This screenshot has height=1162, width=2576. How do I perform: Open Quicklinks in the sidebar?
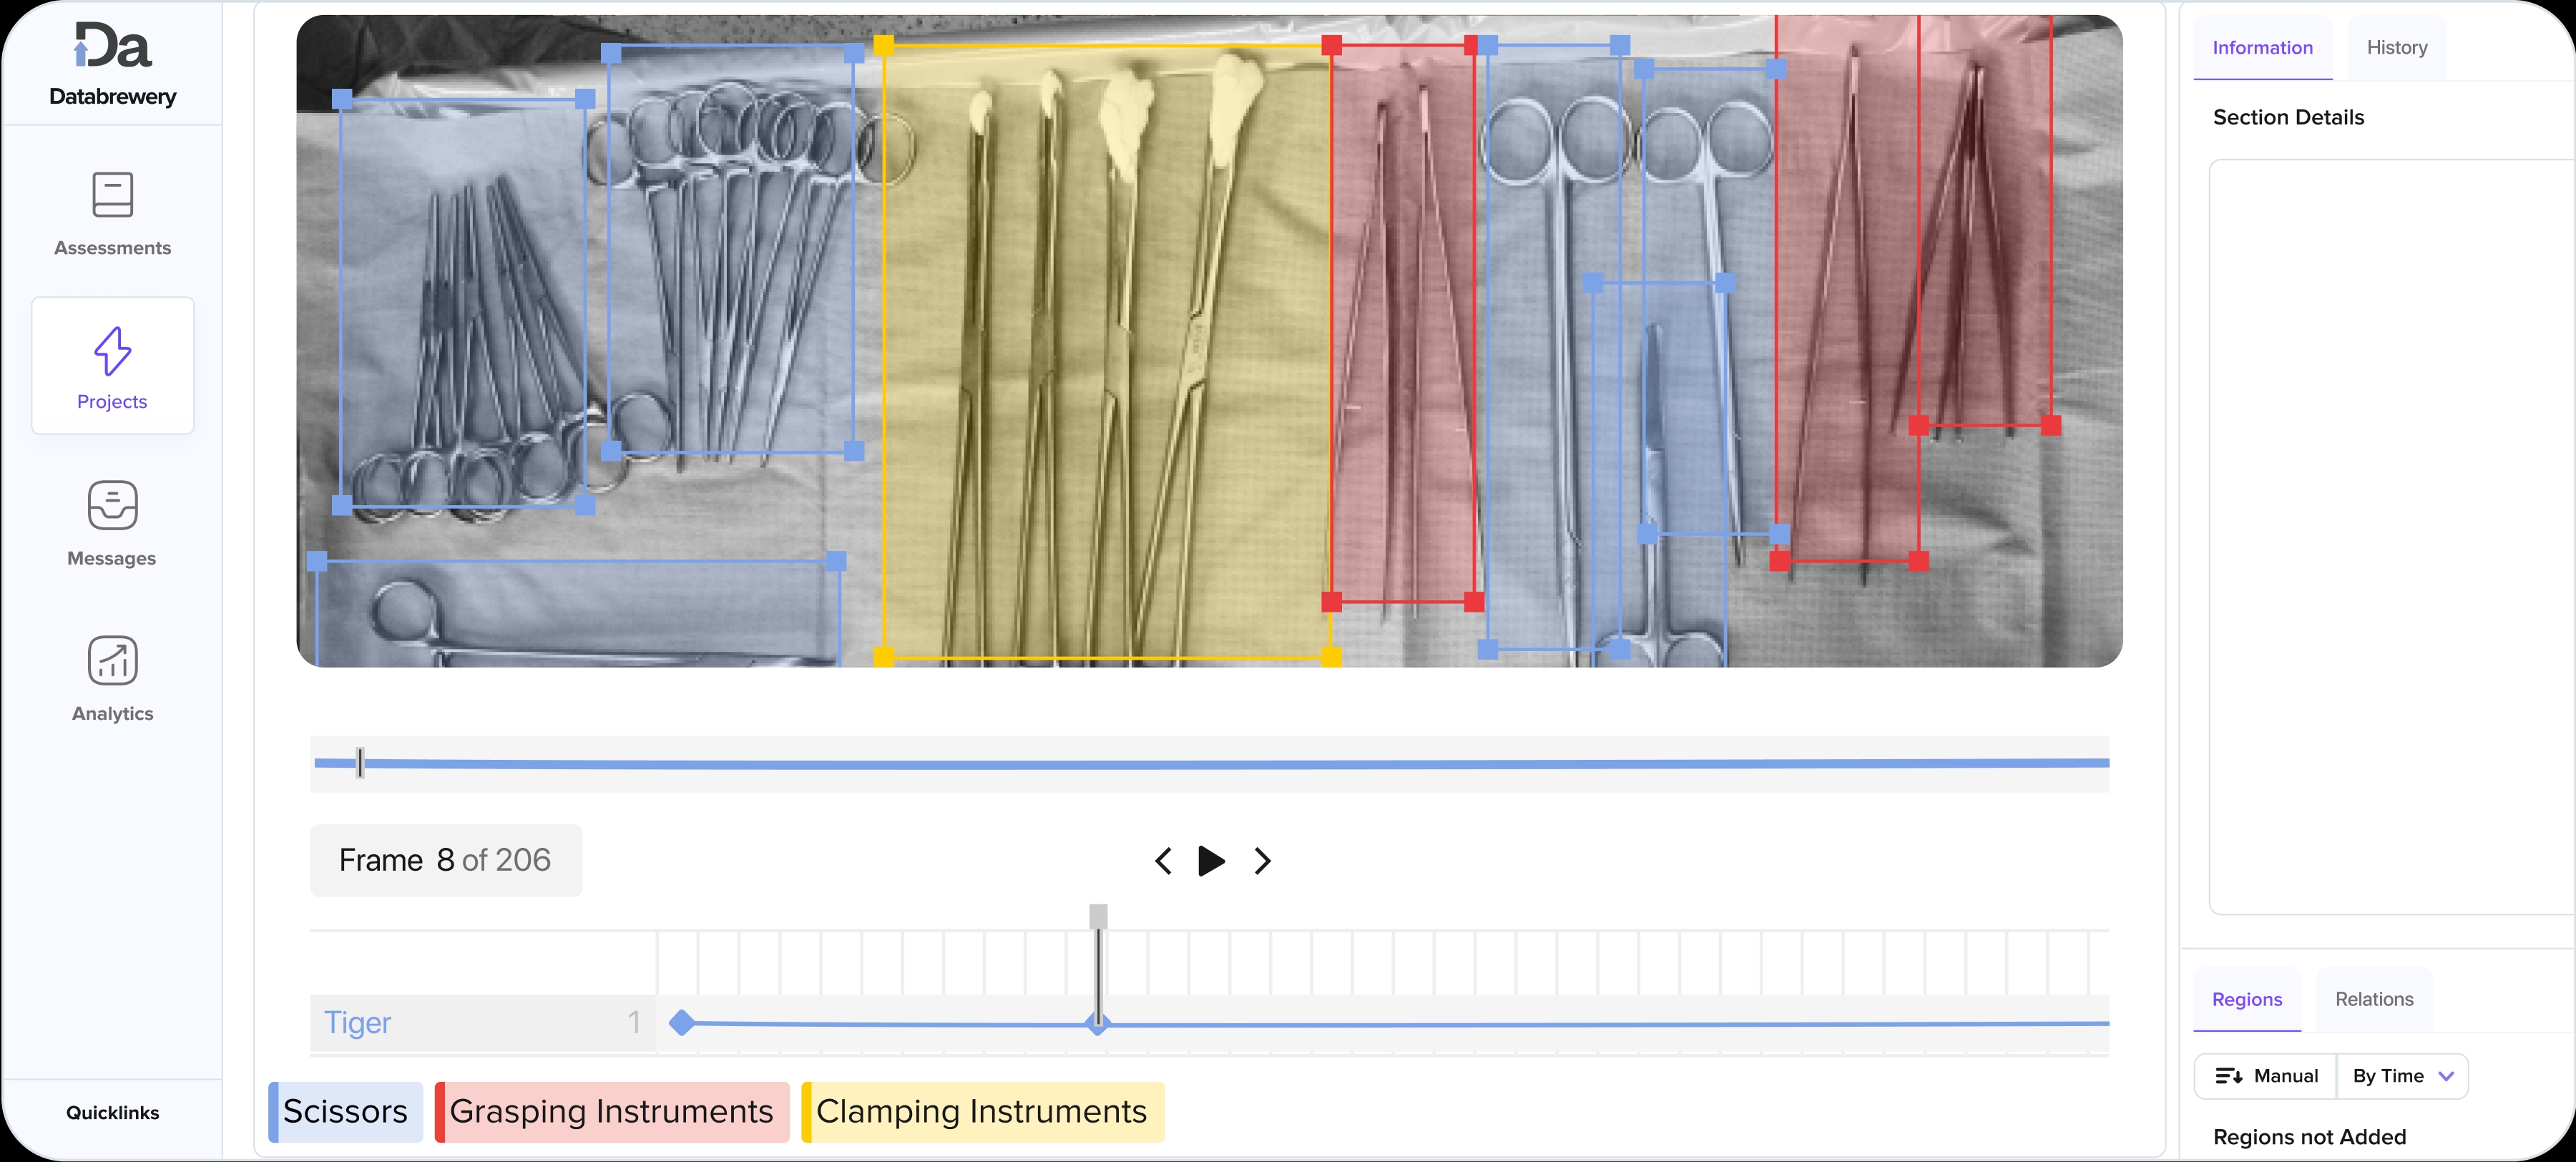(x=112, y=1113)
